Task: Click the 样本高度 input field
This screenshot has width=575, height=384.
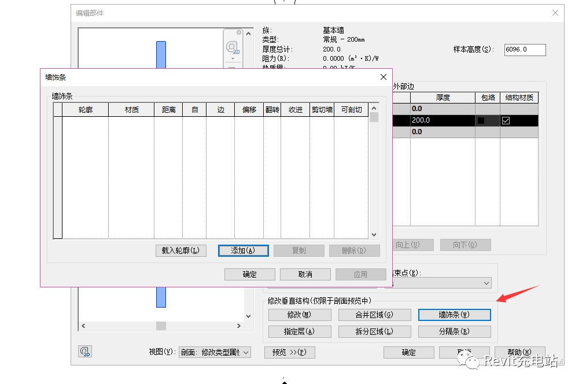Action: tap(525, 50)
